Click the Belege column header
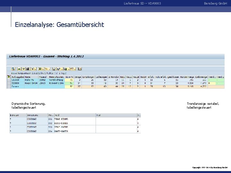The height and width of the screenshot is (173, 231). tap(78, 77)
